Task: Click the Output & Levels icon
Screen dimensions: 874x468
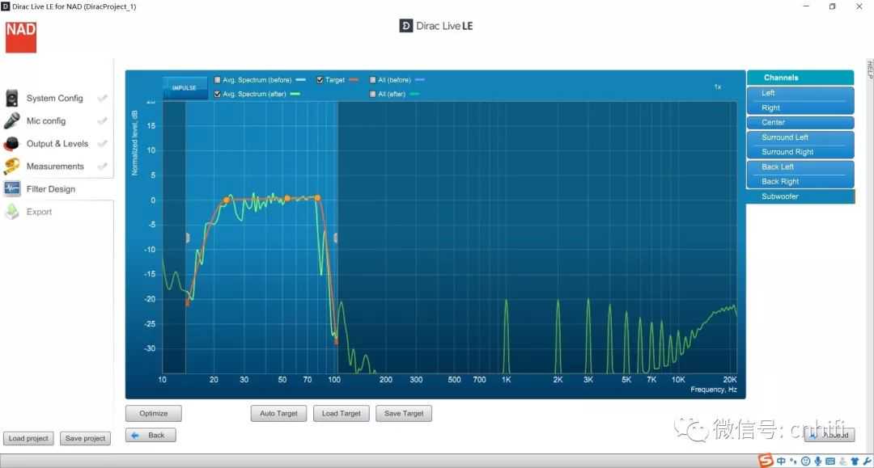Action: [12, 144]
